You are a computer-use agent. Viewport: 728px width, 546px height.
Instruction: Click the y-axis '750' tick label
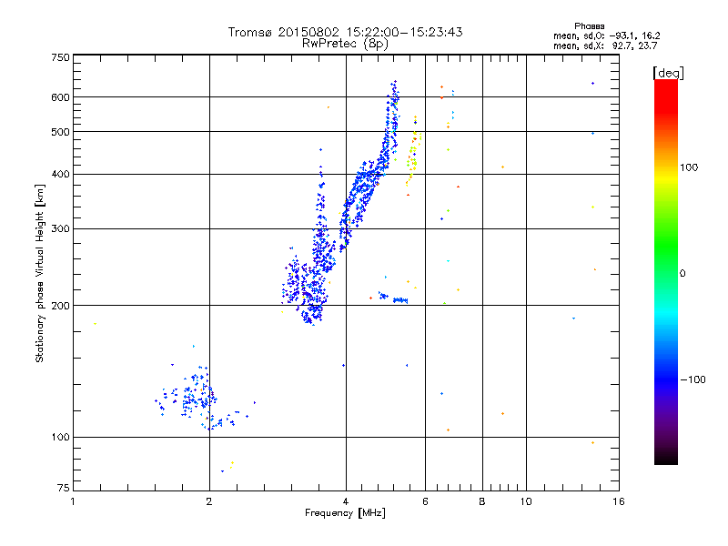point(60,57)
